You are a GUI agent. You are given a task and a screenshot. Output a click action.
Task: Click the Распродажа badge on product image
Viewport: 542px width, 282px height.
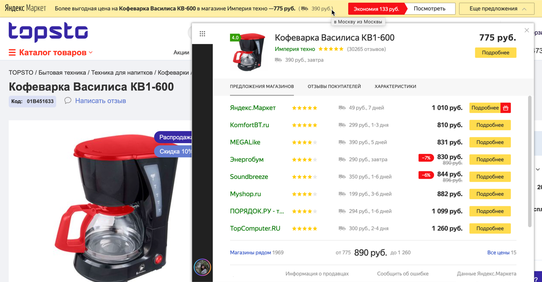pos(173,137)
